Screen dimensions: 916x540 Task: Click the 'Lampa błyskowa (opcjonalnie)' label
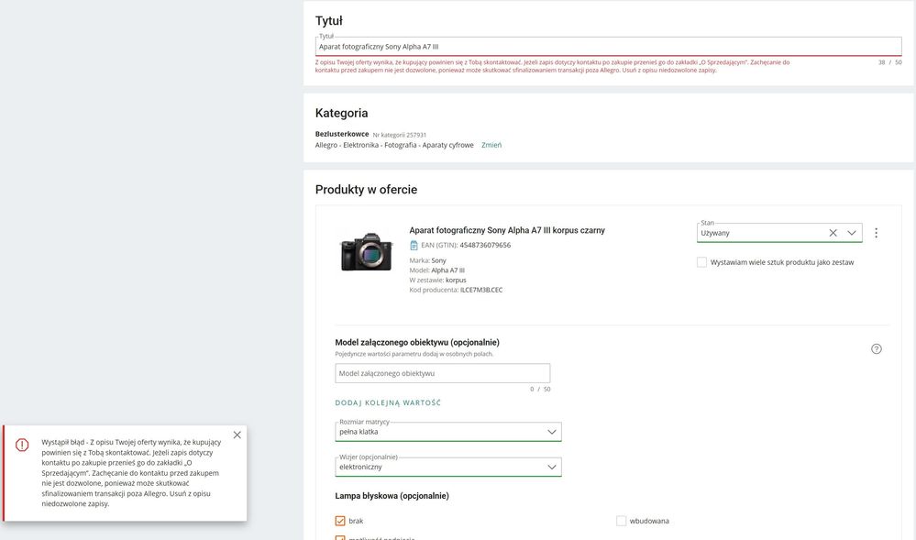pos(392,496)
